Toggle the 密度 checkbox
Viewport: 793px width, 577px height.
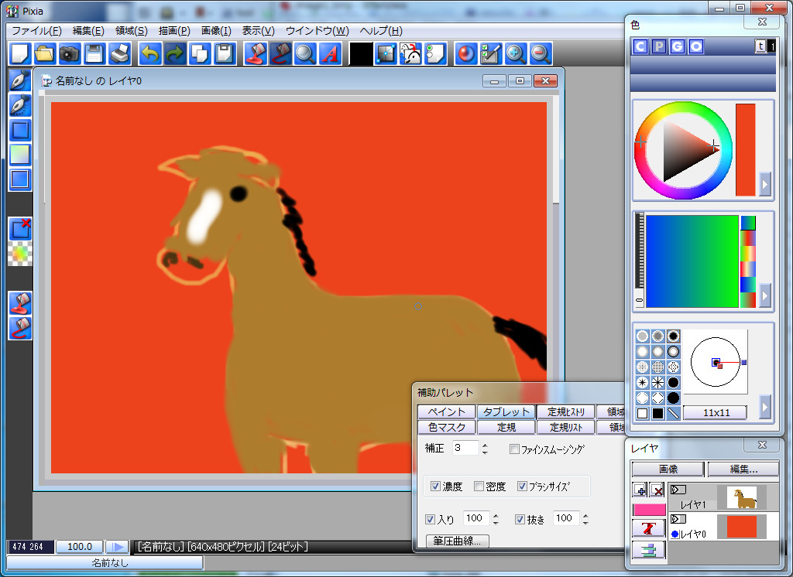[479, 486]
